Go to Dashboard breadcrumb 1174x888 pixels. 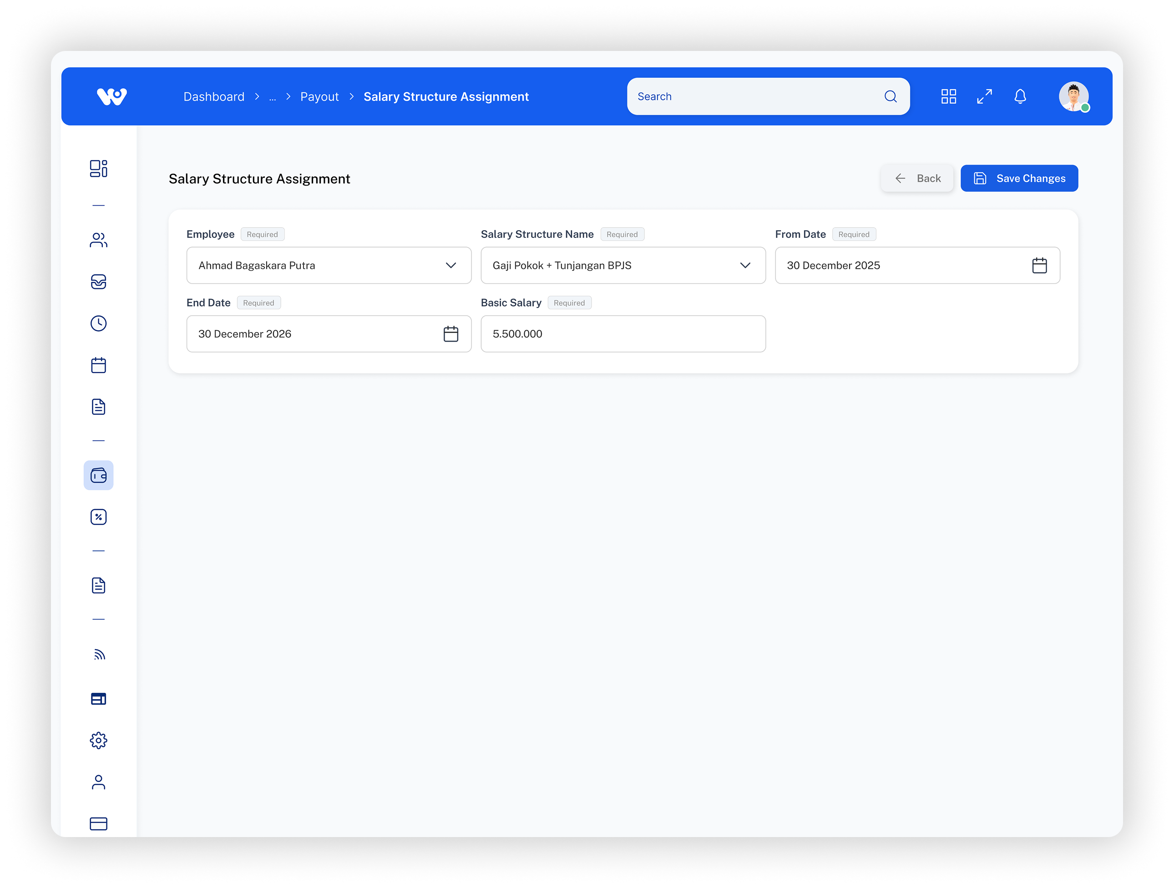[214, 96]
